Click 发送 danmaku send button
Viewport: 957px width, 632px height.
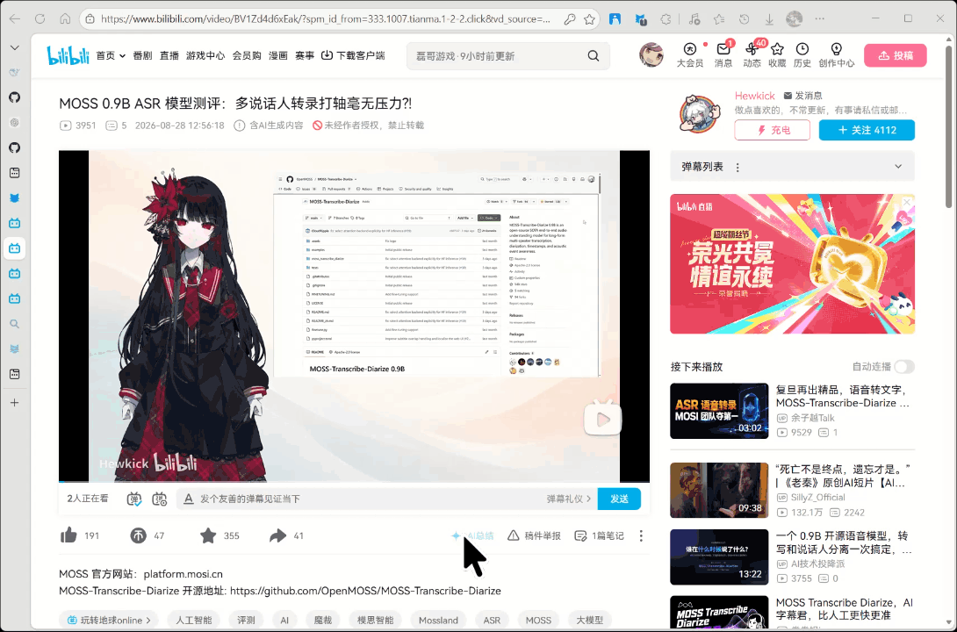tap(619, 499)
